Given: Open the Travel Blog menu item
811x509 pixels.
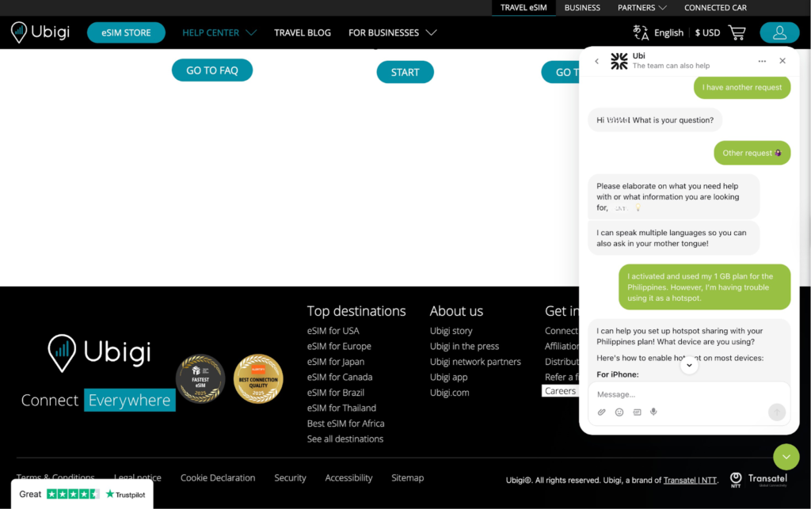Looking at the screenshot, I should 303,32.
